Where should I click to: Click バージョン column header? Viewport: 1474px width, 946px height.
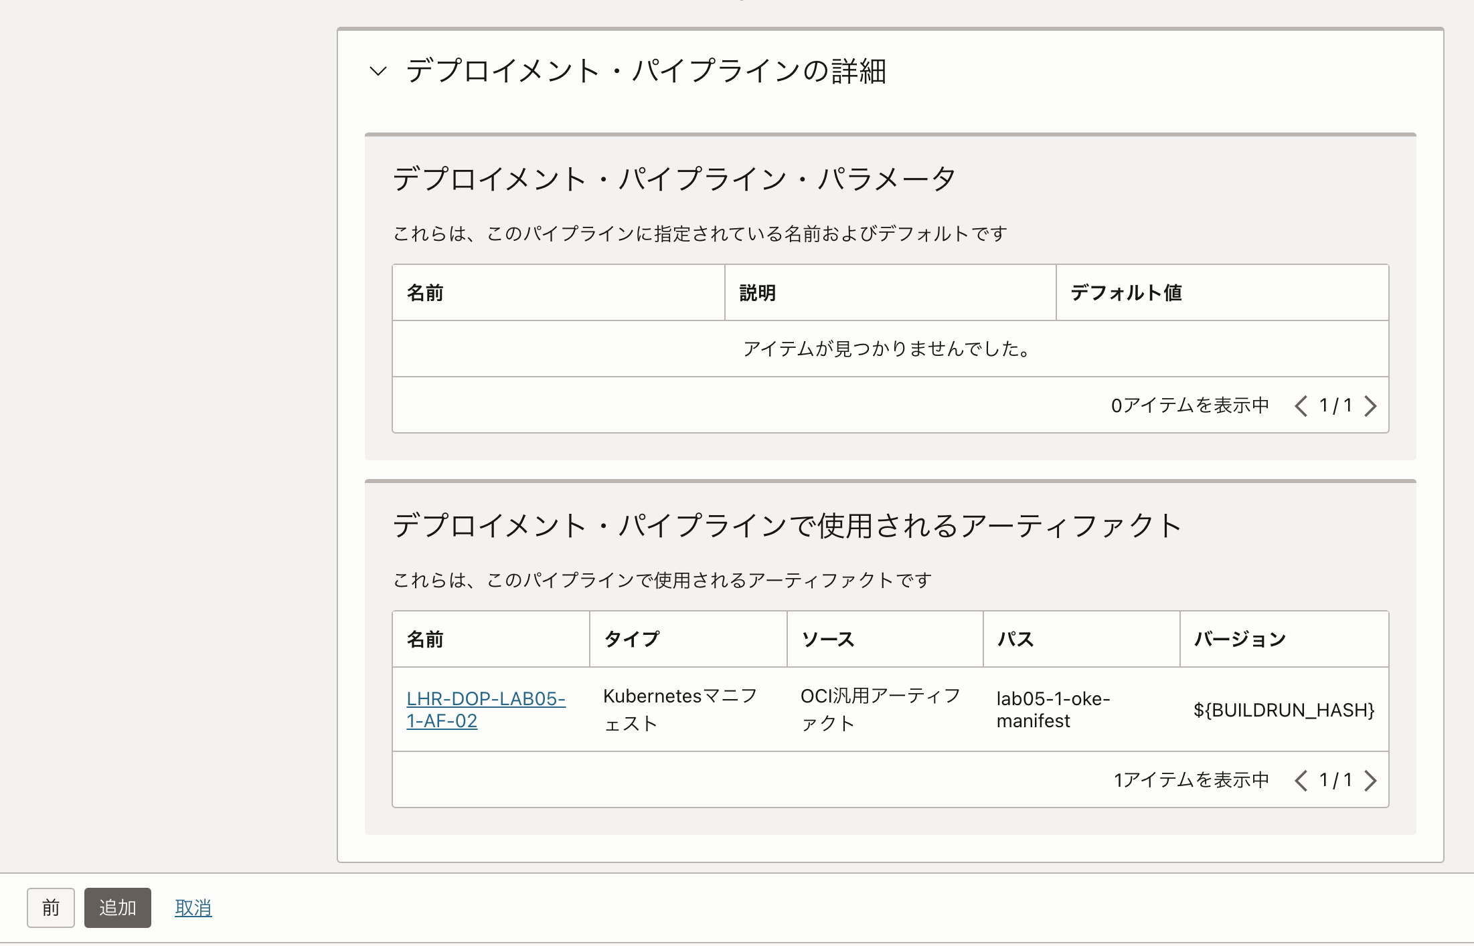[1240, 640]
